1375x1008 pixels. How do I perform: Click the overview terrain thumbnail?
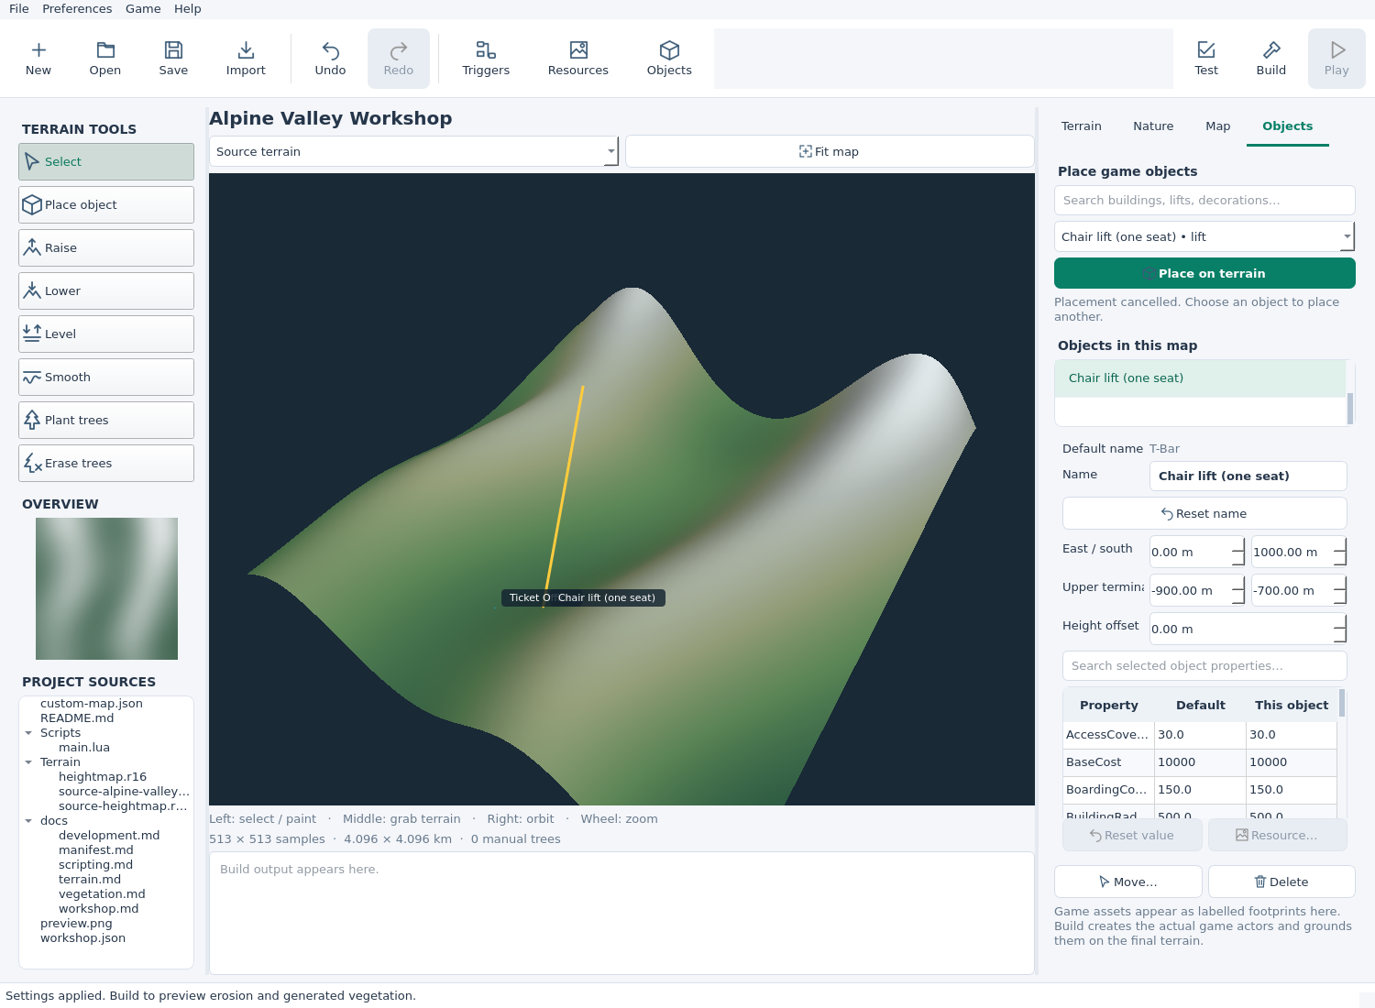[x=106, y=588]
